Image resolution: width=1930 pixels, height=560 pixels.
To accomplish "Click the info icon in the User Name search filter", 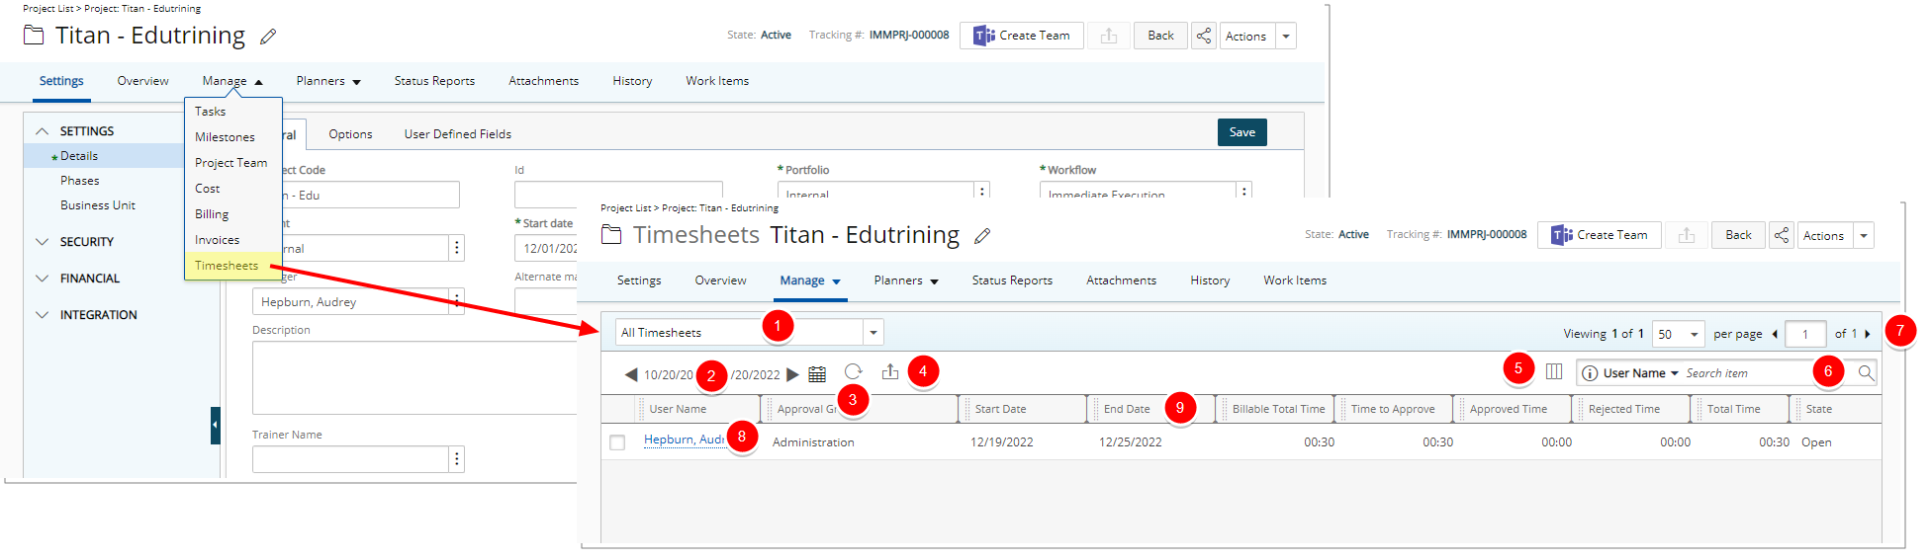I will click(x=1590, y=373).
